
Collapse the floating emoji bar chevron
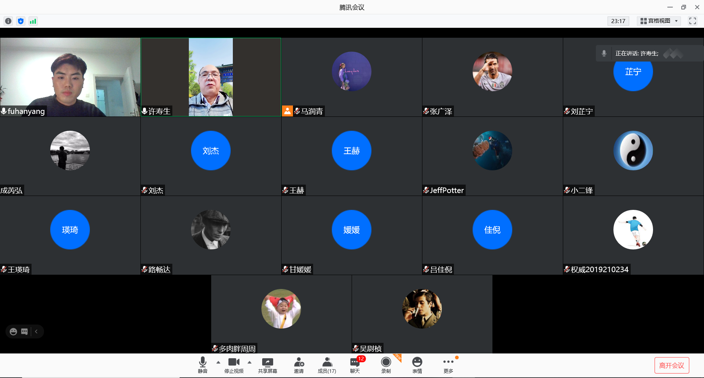click(36, 331)
